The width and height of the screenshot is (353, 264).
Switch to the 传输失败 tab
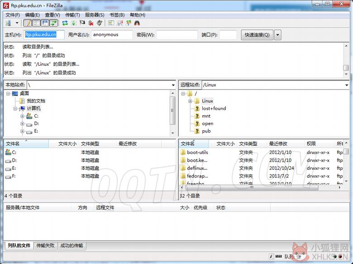pyautogui.click(x=45, y=245)
